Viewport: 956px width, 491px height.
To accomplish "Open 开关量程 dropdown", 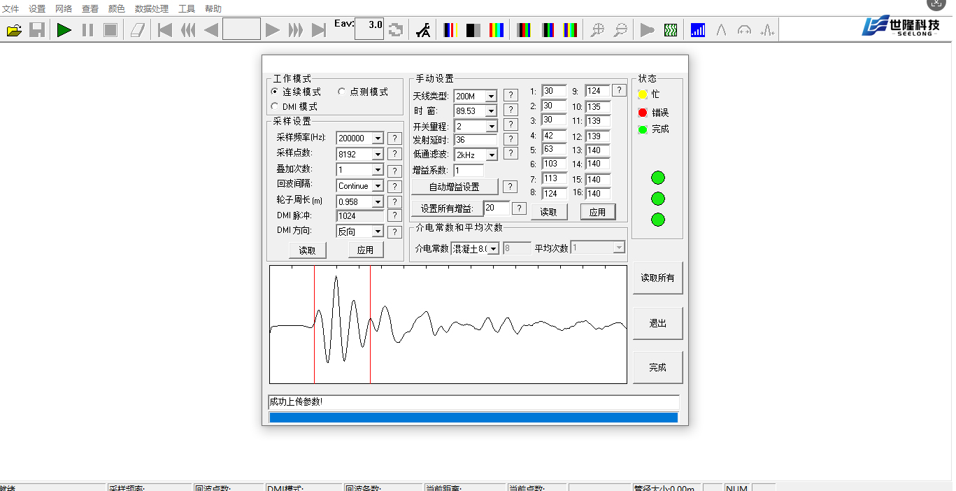I will coord(491,127).
